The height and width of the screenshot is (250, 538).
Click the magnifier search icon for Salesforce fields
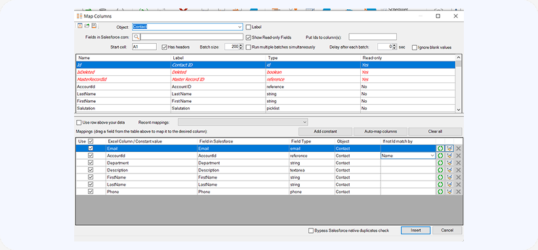click(136, 37)
